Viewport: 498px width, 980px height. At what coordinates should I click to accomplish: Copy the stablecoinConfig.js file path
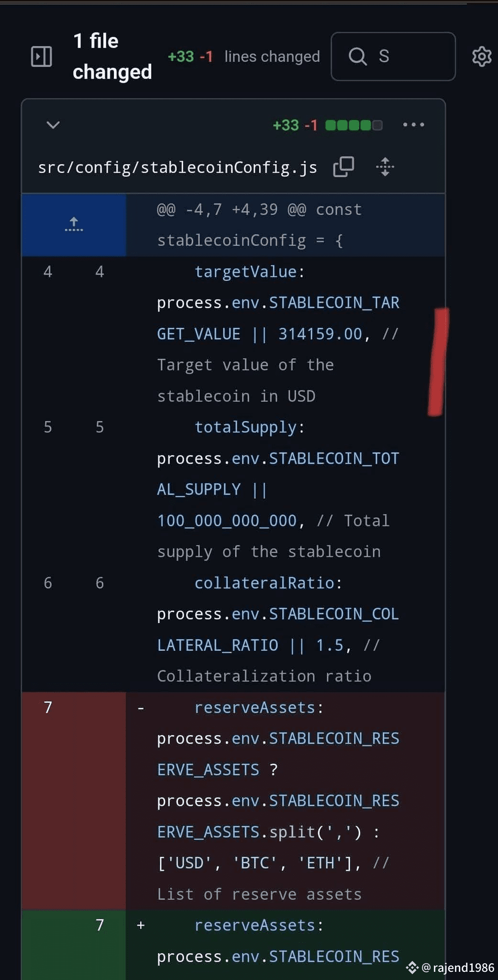click(343, 167)
